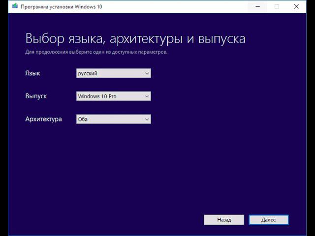
Task: Click the disabled maximize button in the title bar
Action: click(x=277, y=6)
